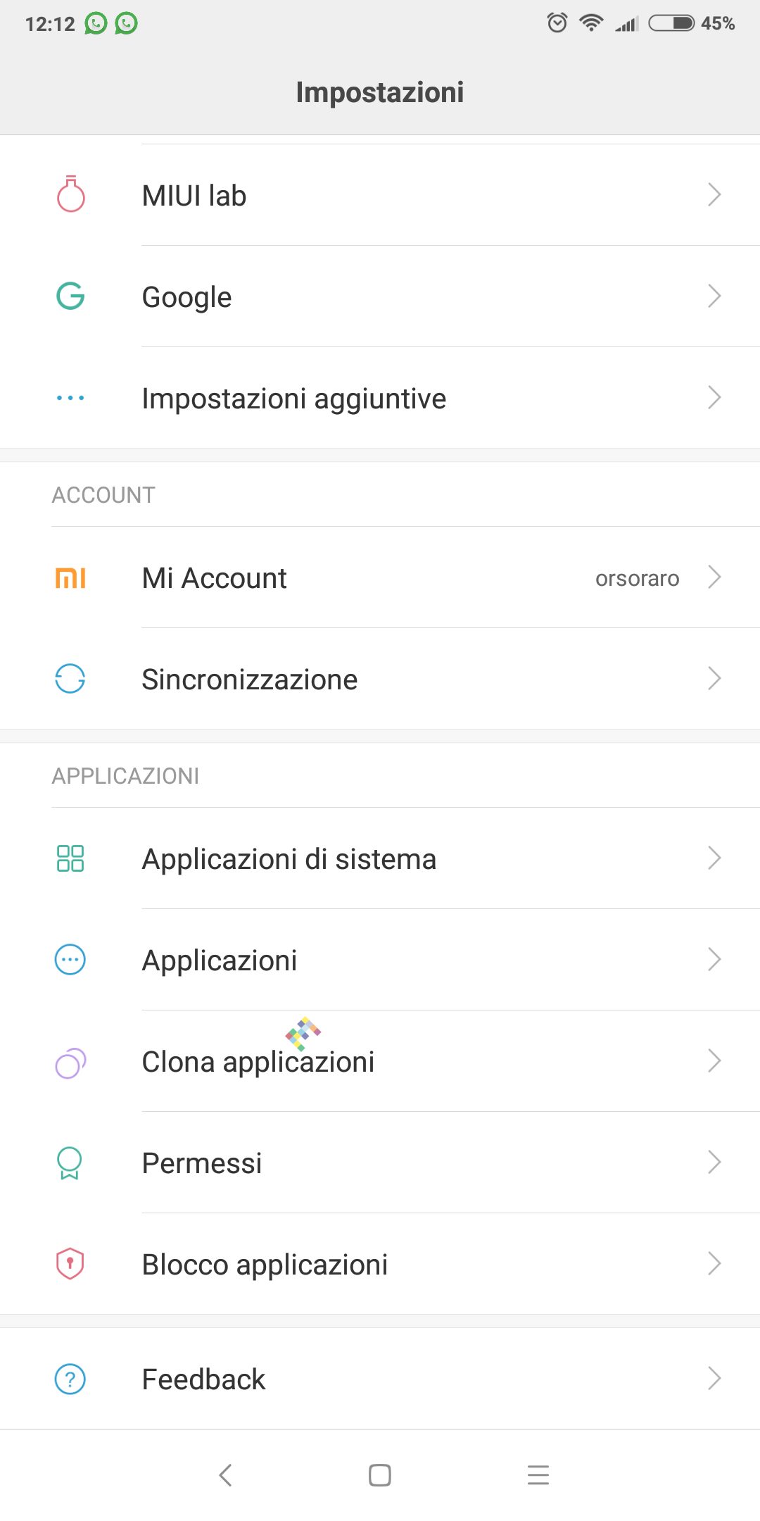Open Google settings via right chevron
The image size is (760, 1521).
714,296
